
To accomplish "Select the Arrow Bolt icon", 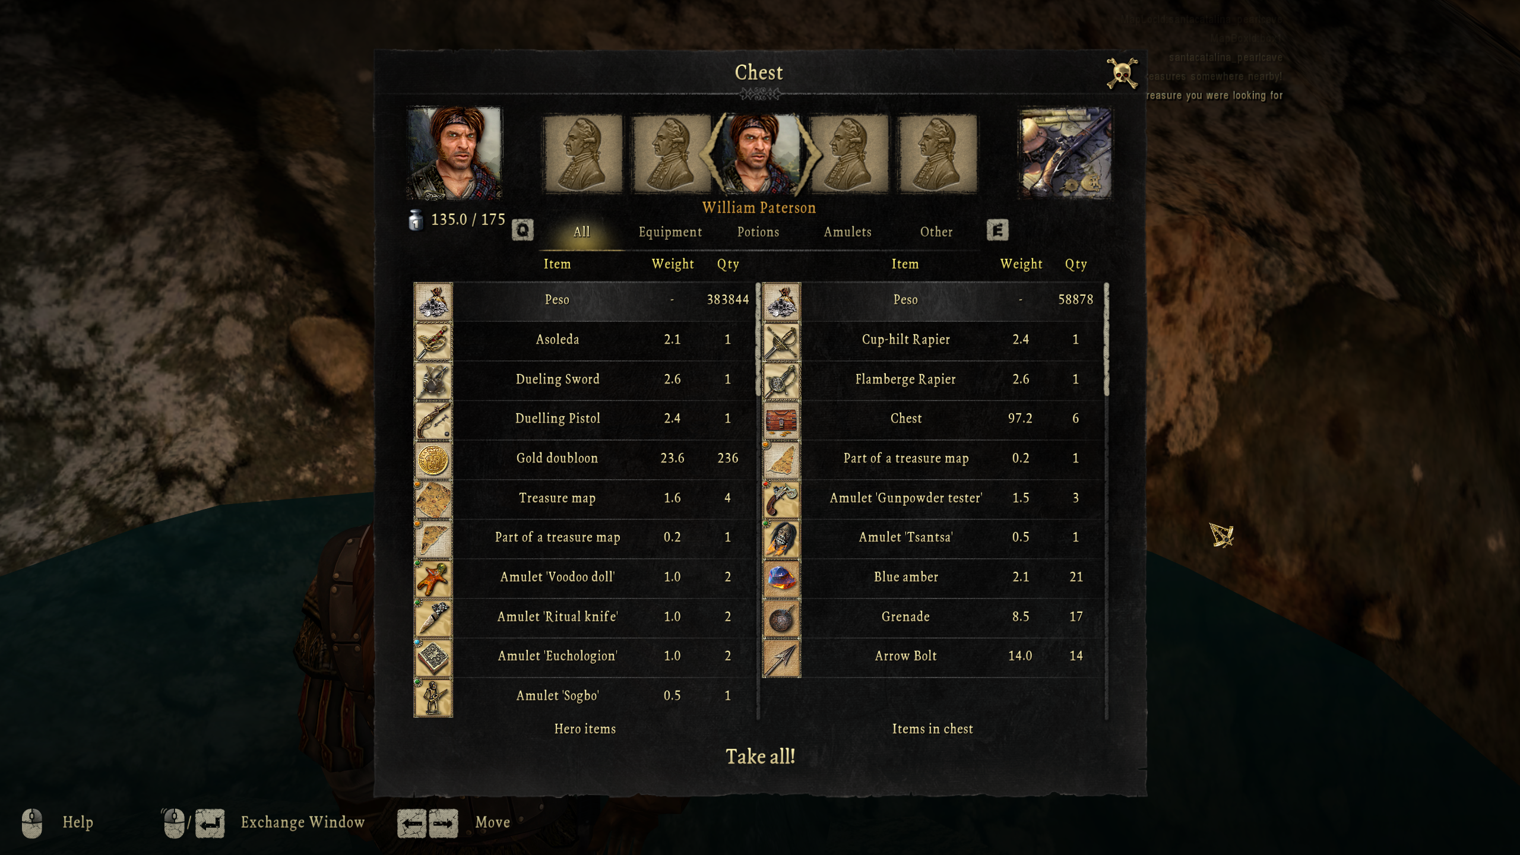I will [x=781, y=658].
